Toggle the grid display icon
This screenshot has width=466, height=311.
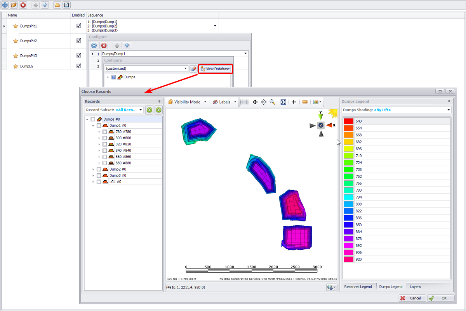(x=294, y=102)
